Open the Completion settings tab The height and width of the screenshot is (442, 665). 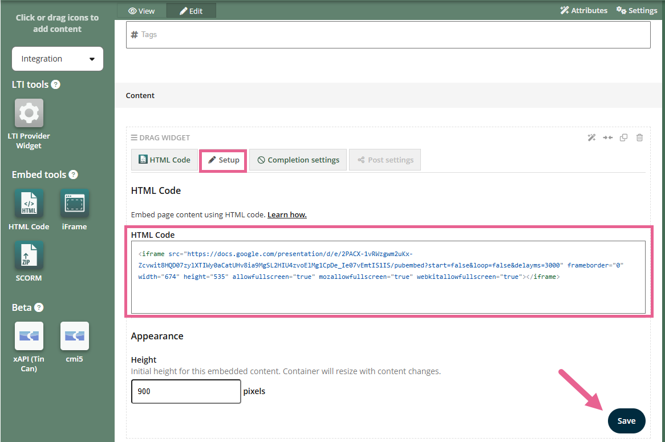pyautogui.click(x=298, y=160)
